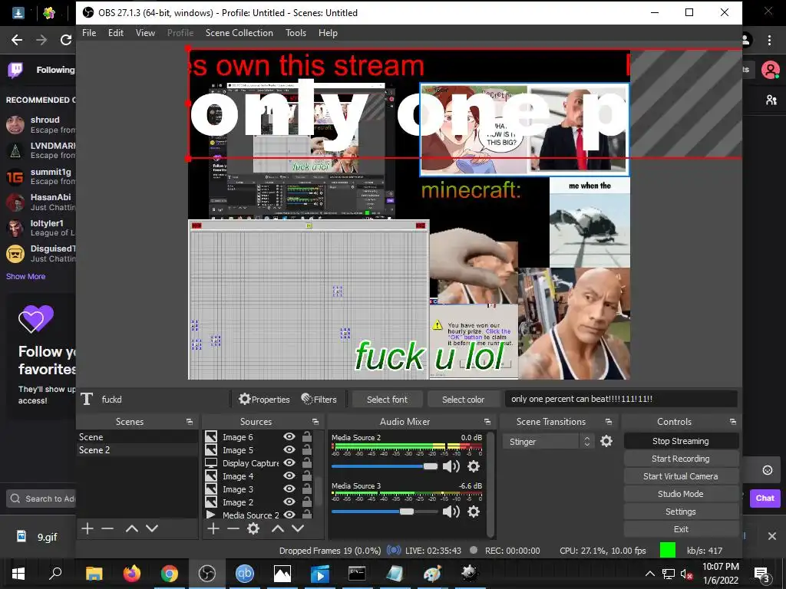Click the source text input field
Screen dimensions: 786x589
click(621, 399)
